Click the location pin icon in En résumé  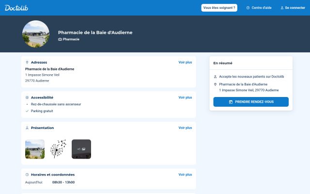pyautogui.click(x=215, y=84)
